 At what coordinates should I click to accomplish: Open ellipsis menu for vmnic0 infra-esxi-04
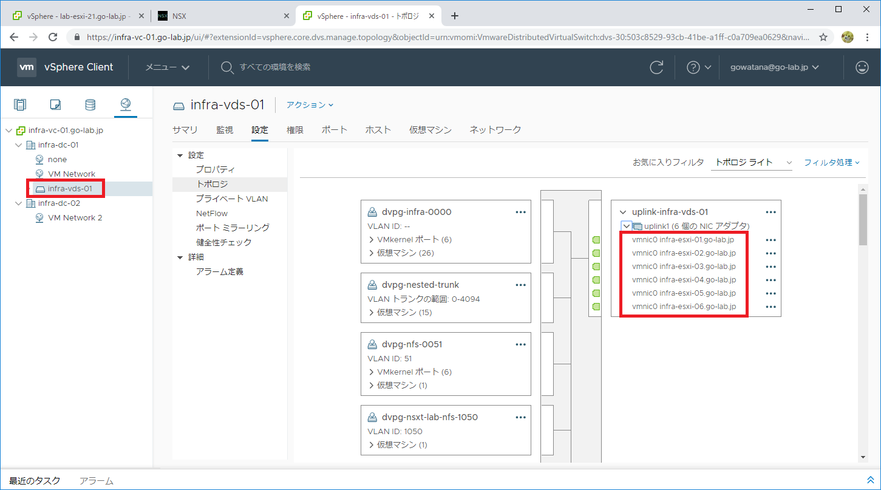click(771, 280)
